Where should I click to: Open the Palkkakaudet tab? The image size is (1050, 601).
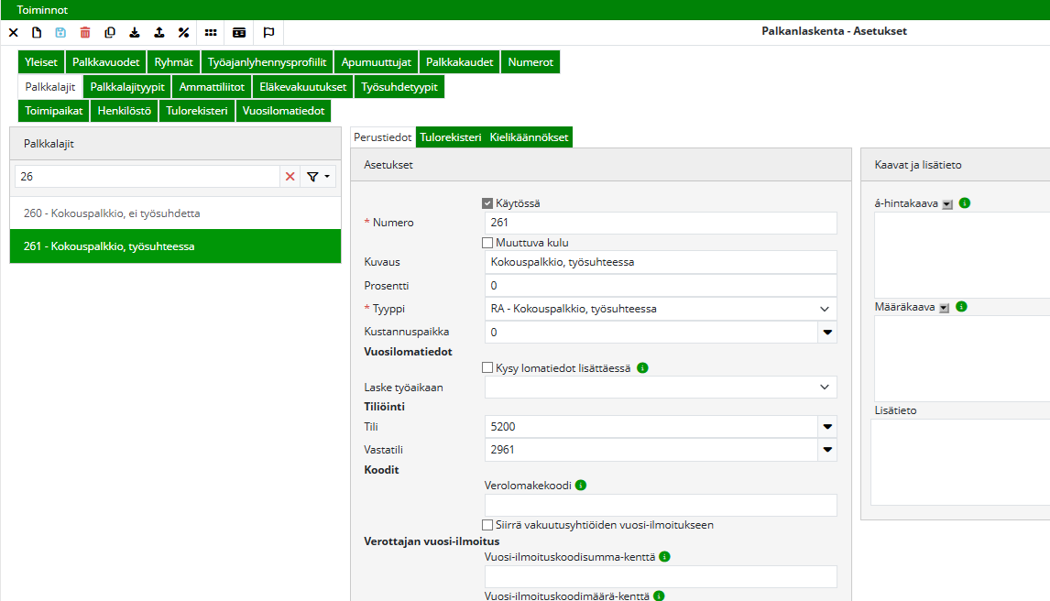click(x=459, y=62)
